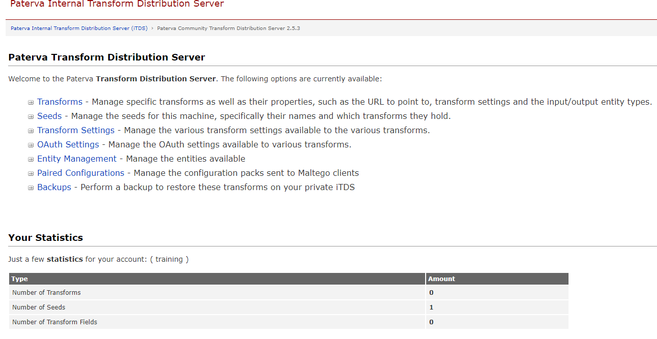Select the 'Number of Seeds' row label
Screen dimensions: 657x339
point(39,307)
